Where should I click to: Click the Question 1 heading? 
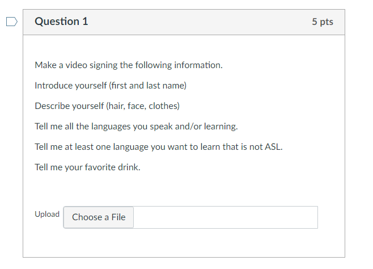[x=61, y=22]
